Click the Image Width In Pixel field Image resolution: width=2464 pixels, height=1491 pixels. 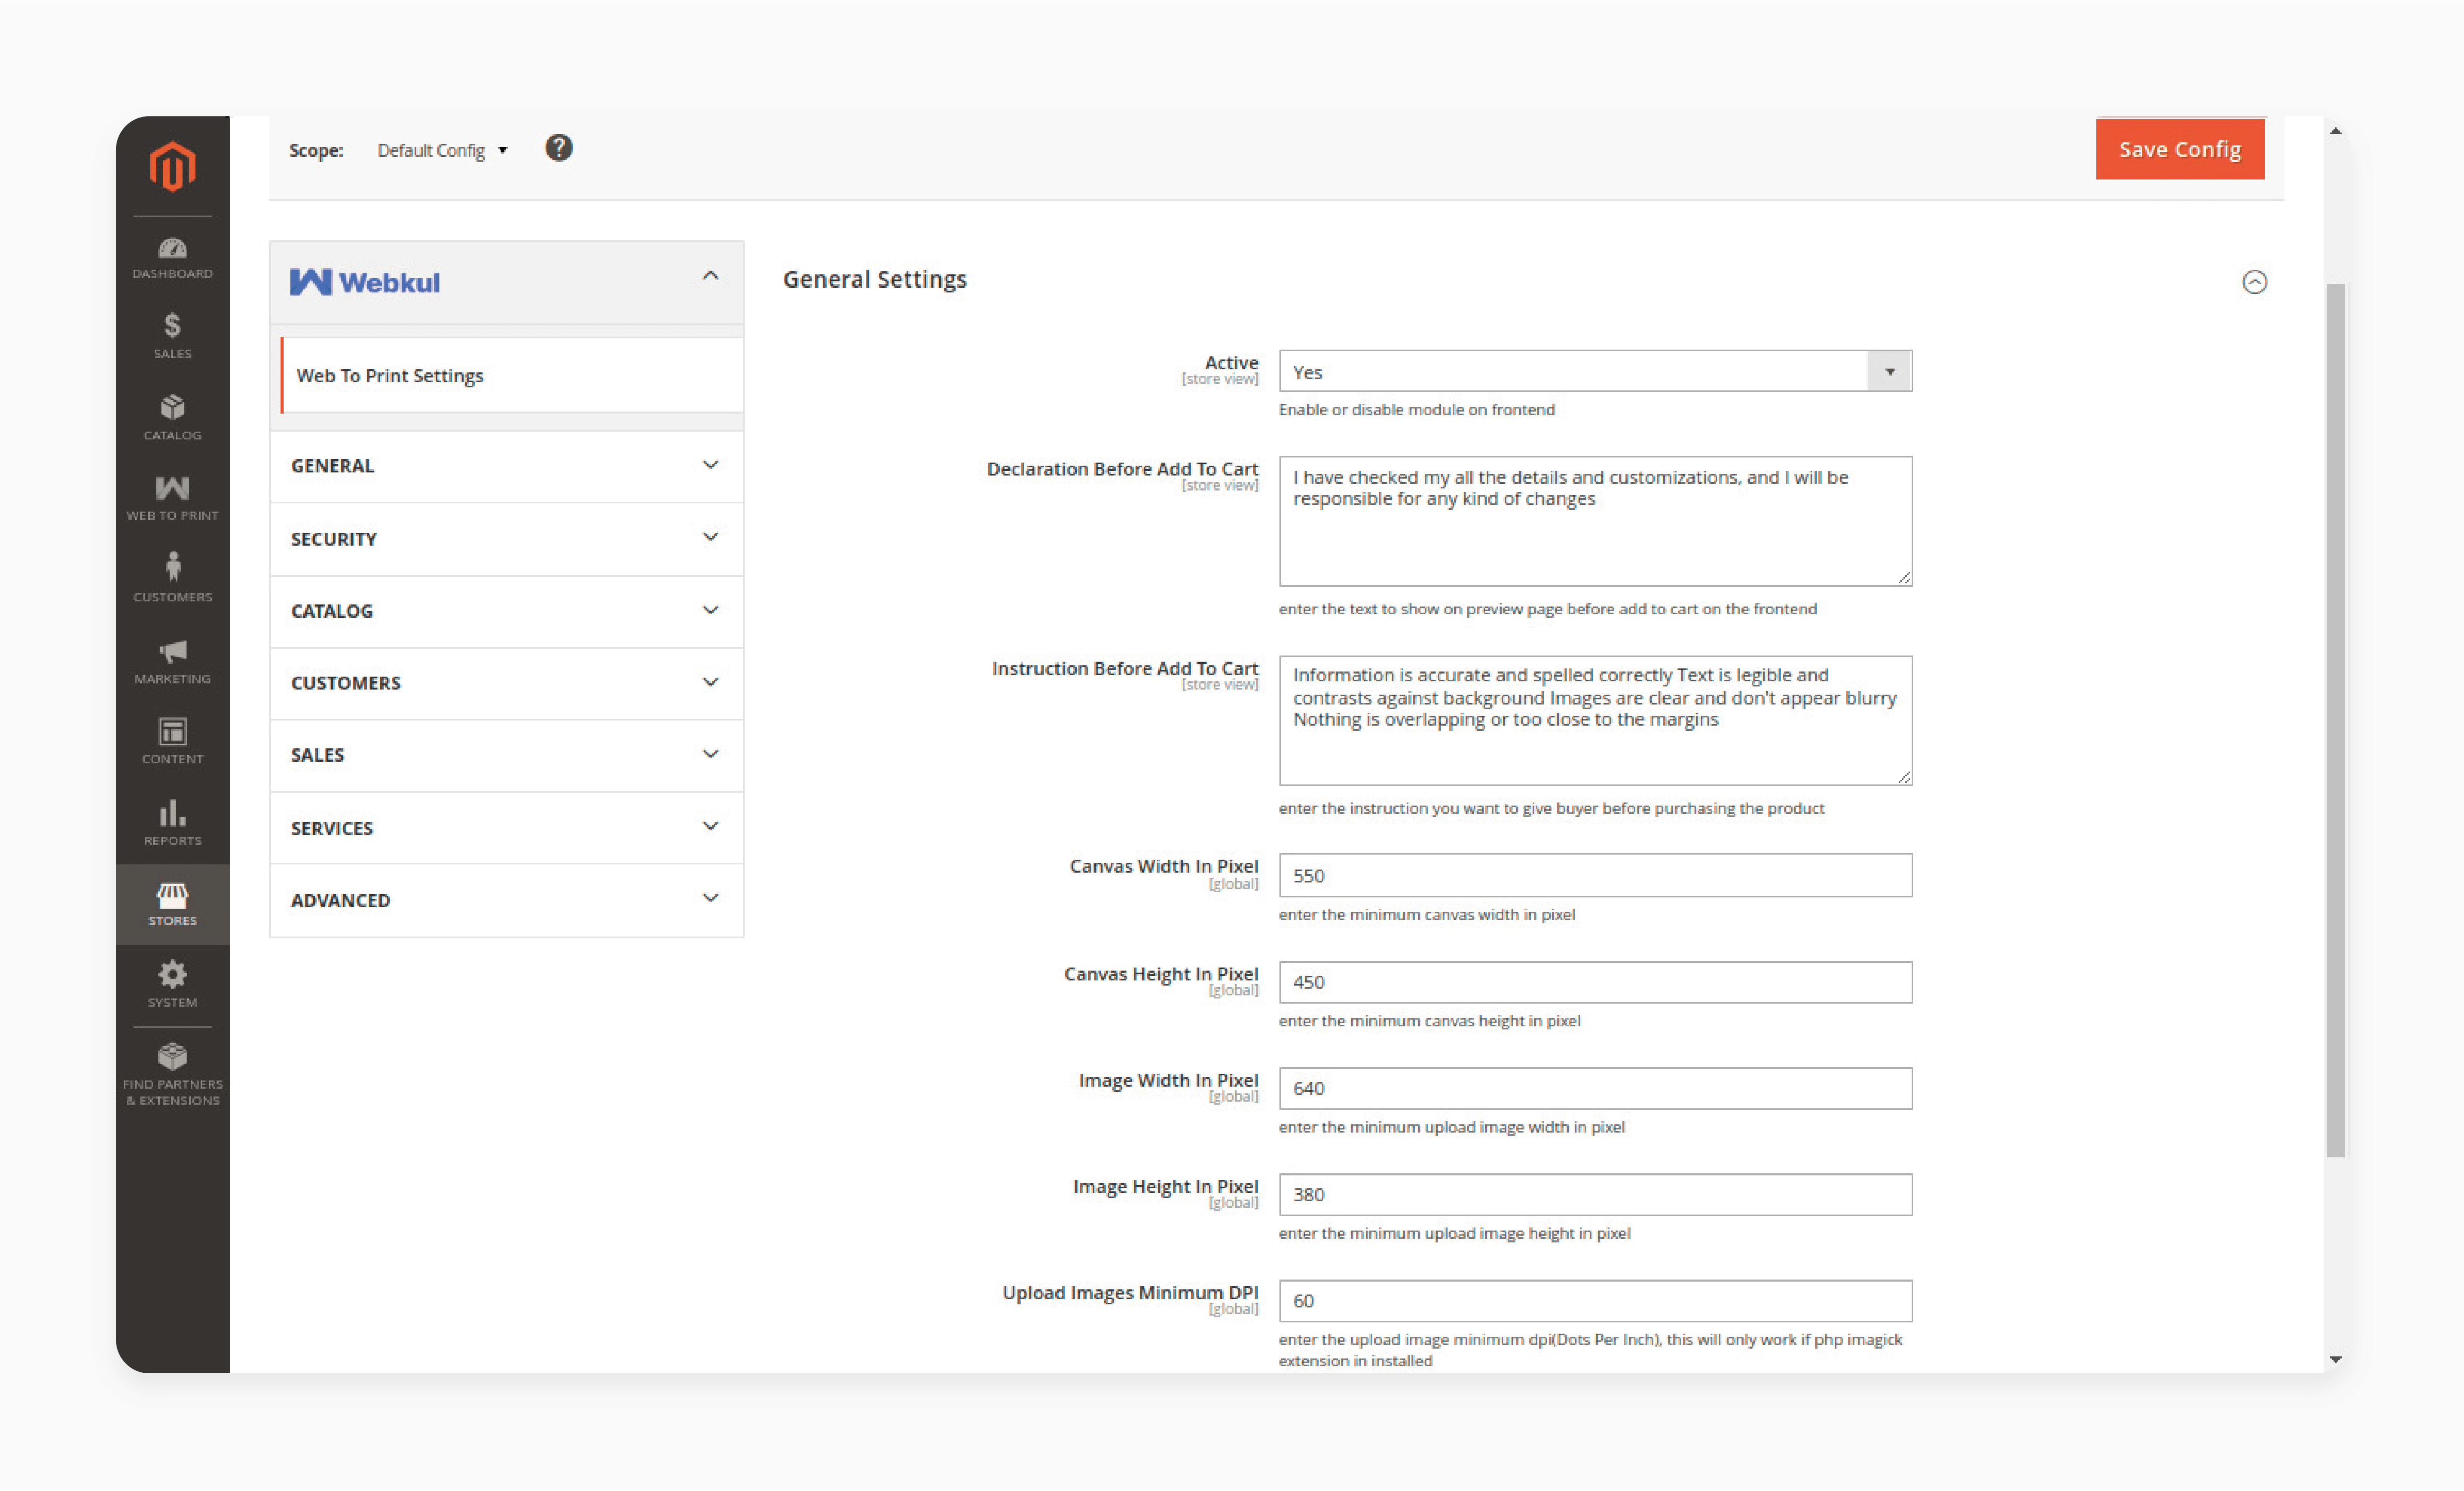(1595, 1088)
